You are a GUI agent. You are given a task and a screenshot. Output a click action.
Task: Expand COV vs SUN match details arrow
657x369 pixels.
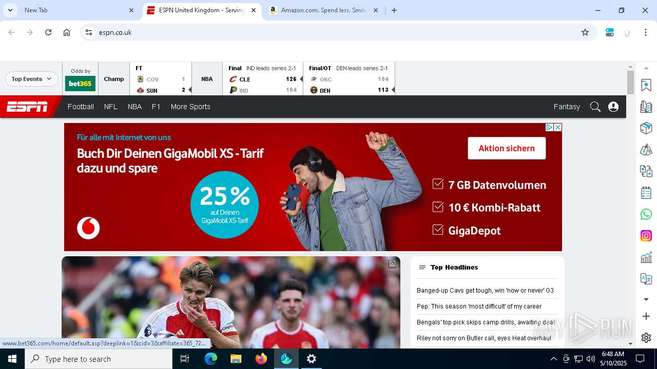[x=190, y=90]
